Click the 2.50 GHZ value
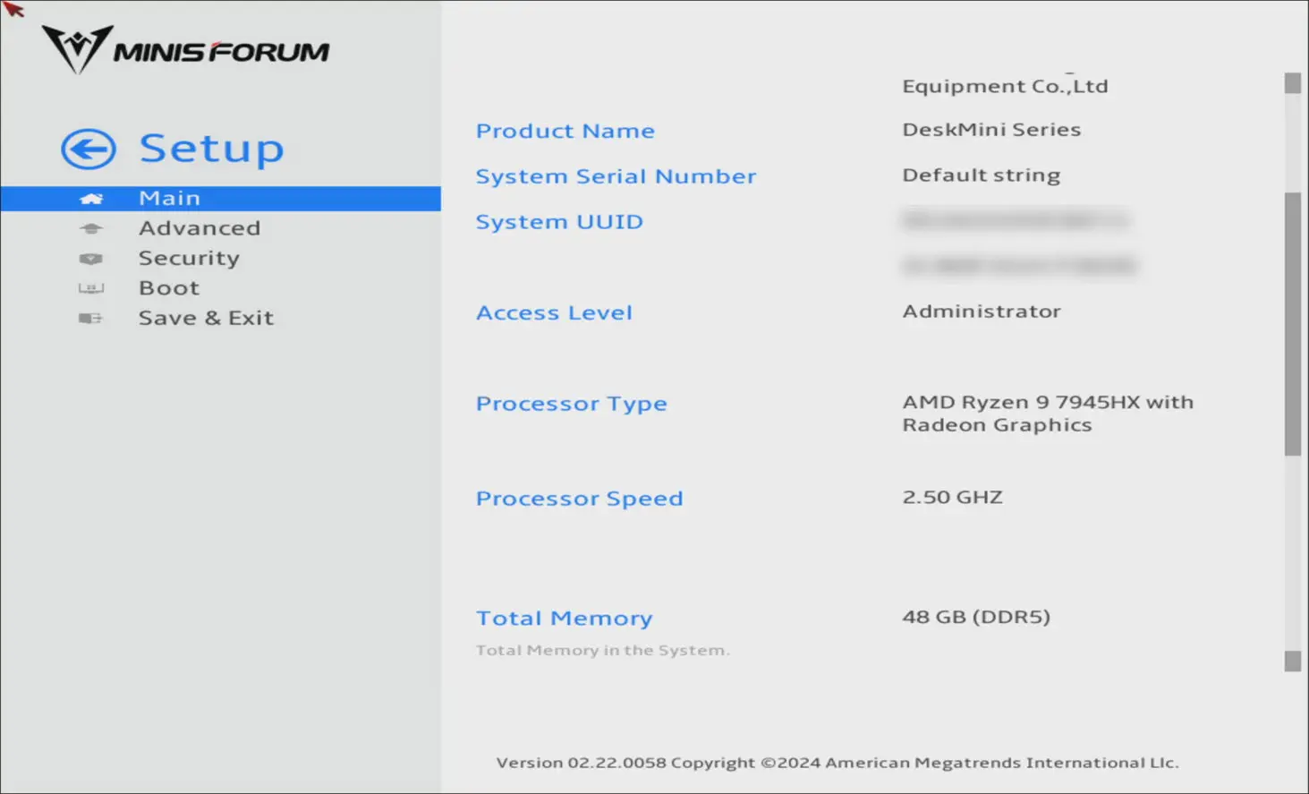1309x794 pixels. (x=952, y=497)
